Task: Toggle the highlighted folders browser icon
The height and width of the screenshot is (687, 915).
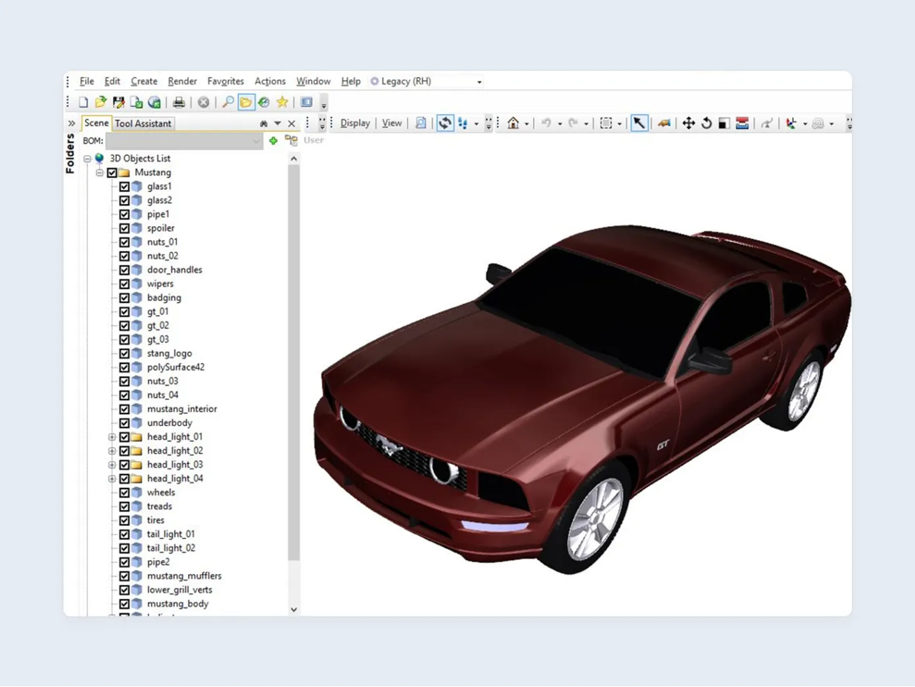Action: tap(246, 102)
